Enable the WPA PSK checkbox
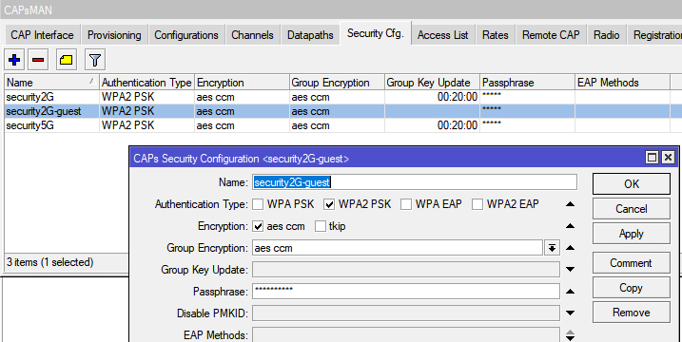 (x=258, y=204)
